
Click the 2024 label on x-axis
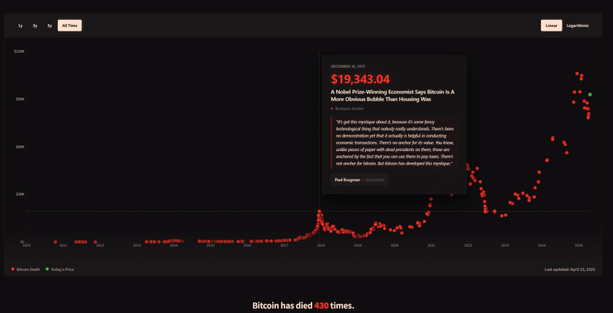pos(542,245)
